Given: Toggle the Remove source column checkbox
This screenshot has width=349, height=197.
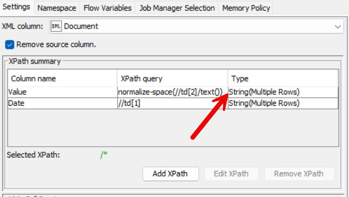Looking at the screenshot, I should click(x=9, y=45).
